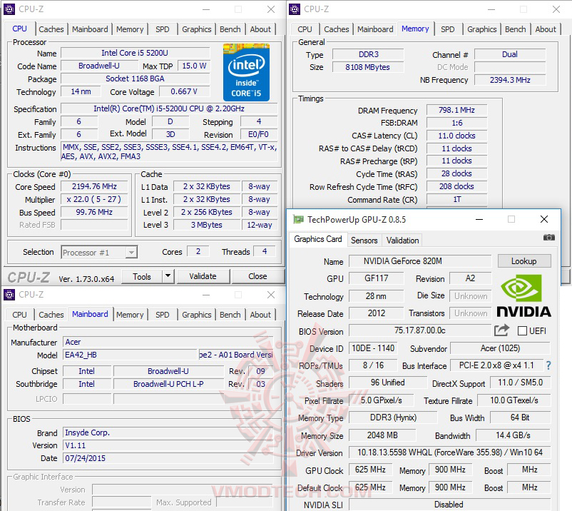Click the GPU Name field NVIDIA GeForce 820M

click(x=420, y=261)
